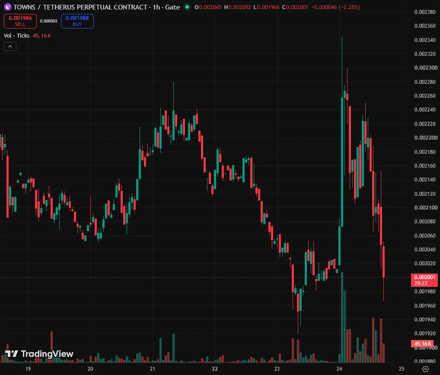The image size is (440, 375).
Task: Click the L0.001966 low value
Action: tap(266, 7)
